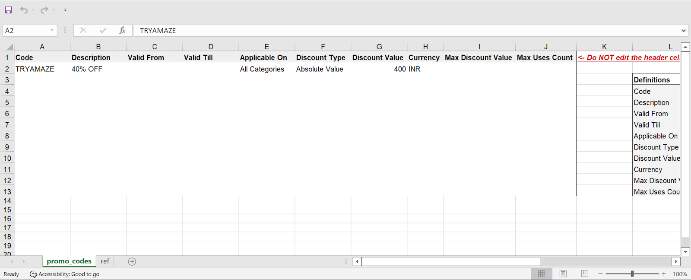
Task: Click the vertical scrollbar down arrow
Action: coord(685,251)
